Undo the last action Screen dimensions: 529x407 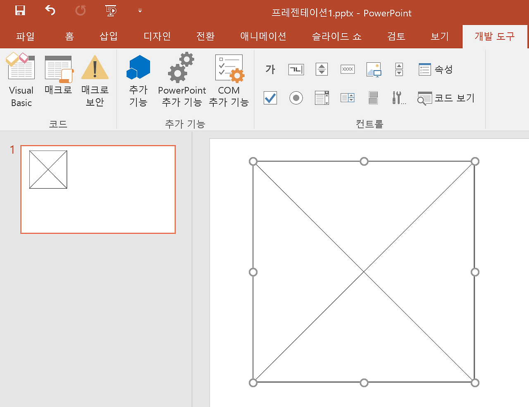coord(50,10)
